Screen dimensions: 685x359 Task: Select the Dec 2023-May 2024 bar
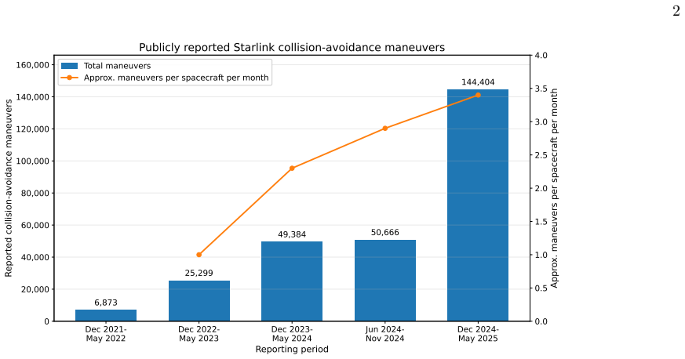pyautogui.click(x=292, y=281)
